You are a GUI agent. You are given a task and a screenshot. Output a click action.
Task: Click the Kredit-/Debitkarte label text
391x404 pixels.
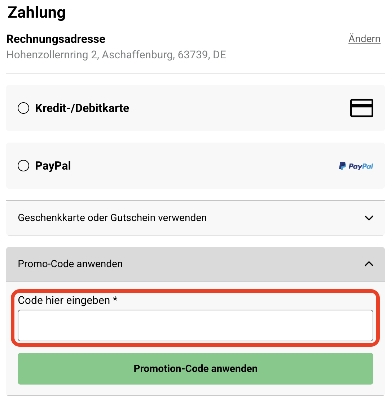82,108
